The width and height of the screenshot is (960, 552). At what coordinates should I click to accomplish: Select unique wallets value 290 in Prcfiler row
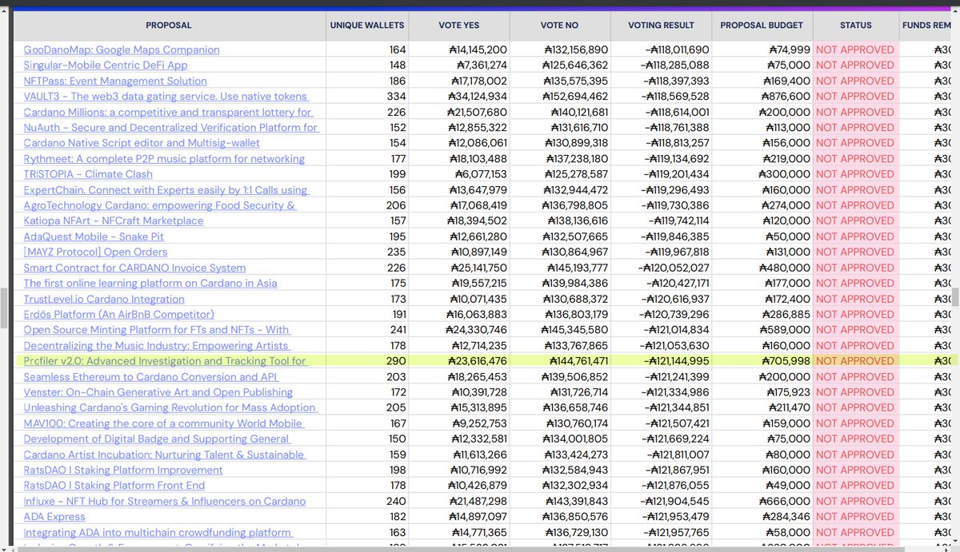click(x=395, y=361)
